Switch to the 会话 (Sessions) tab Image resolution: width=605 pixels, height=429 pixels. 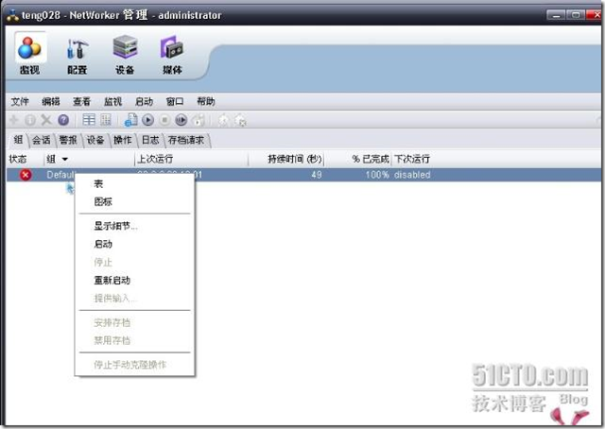42,140
